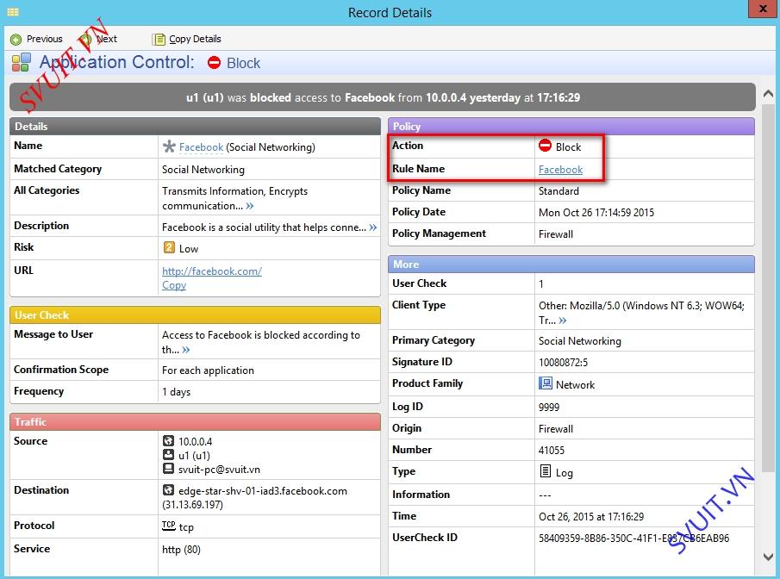Select the Origin value Firewall

556,429
